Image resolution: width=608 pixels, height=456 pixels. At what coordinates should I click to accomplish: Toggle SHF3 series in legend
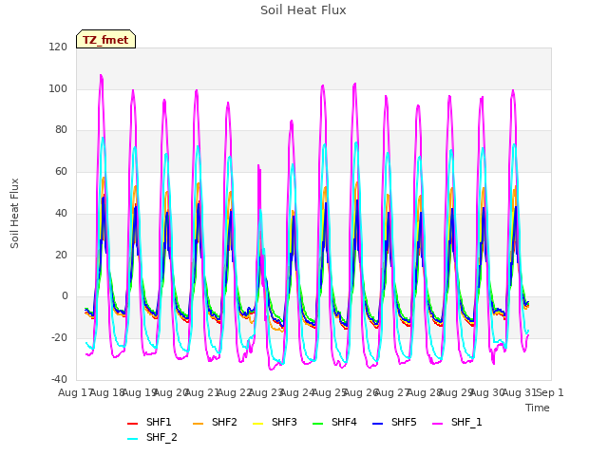275,422
